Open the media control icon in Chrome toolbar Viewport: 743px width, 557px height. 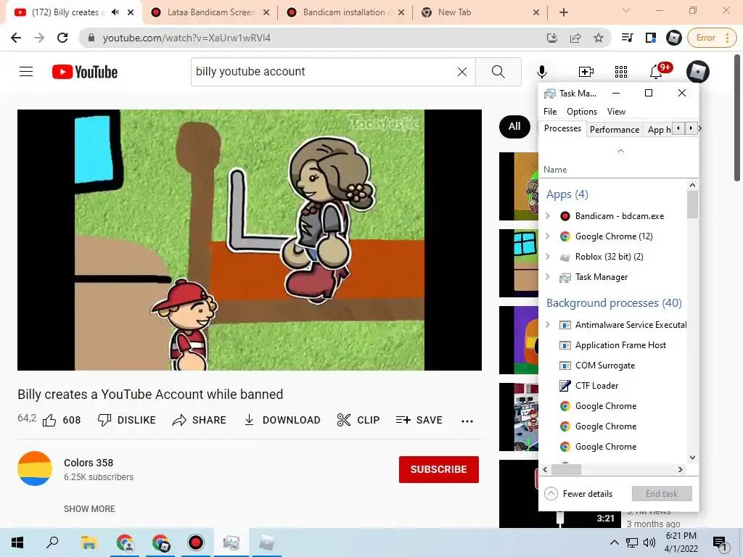627,38
